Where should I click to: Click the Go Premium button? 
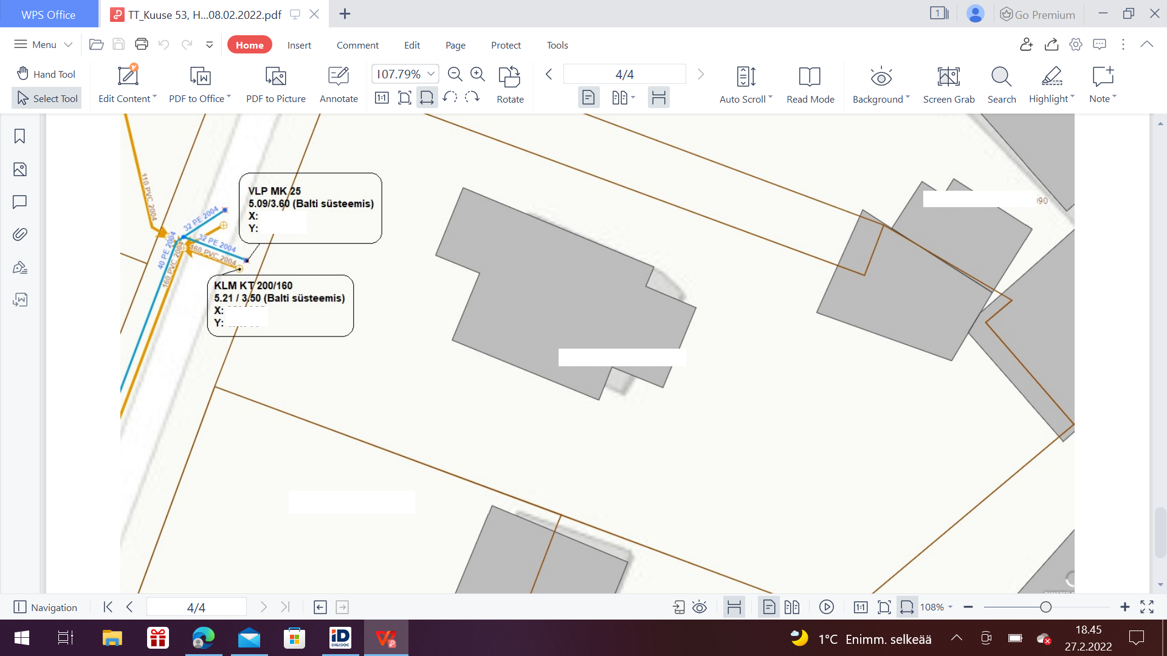point(1038,15)
